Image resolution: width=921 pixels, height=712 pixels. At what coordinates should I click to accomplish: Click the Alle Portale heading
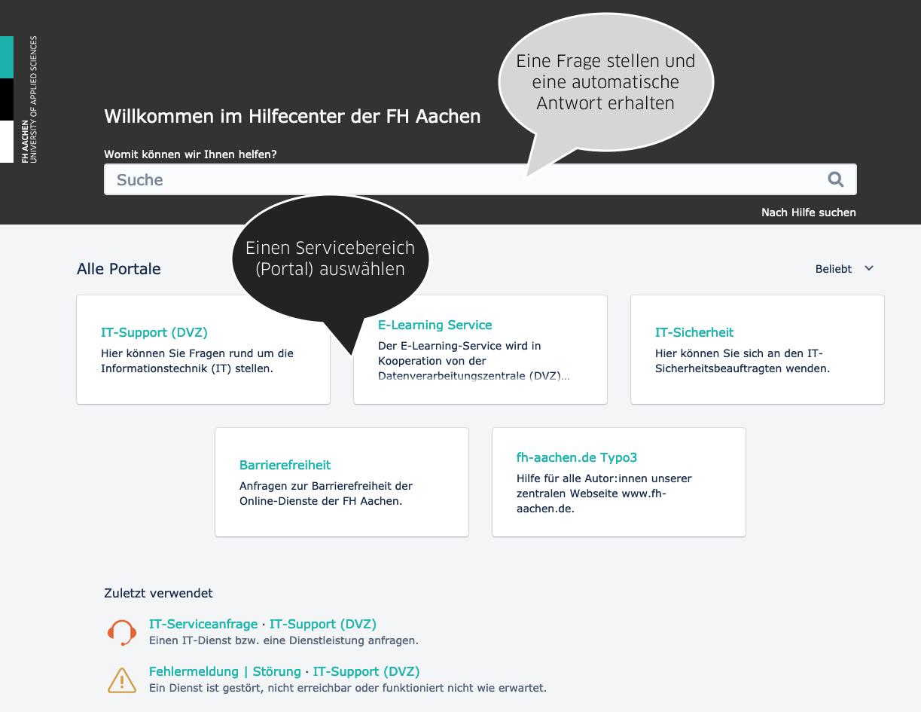pos(118,268)
